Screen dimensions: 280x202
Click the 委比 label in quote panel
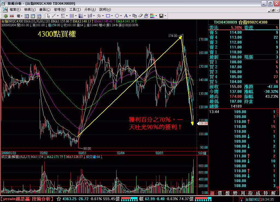click(214, 28)
